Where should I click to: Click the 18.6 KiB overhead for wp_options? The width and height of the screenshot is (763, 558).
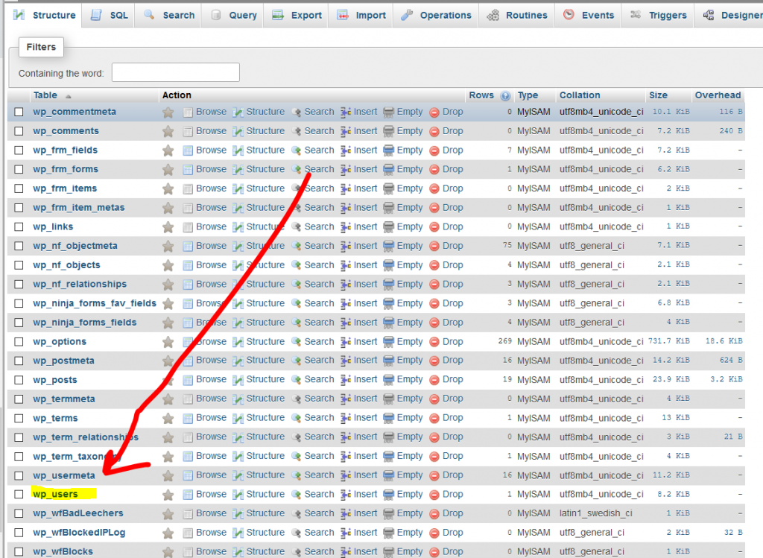coord(724,341)
